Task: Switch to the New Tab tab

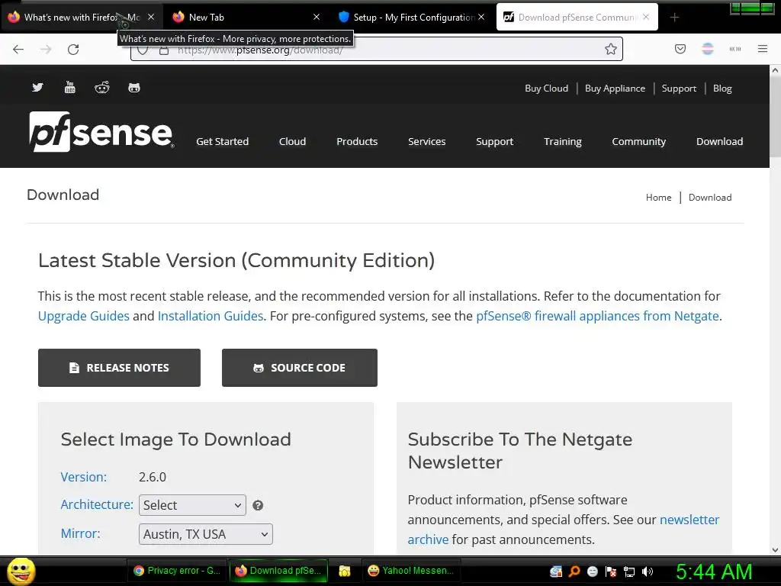Action: pyautogui.click(x=246, y=17)
